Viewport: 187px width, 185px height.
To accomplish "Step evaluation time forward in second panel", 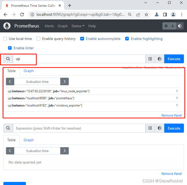I will (65, 151).
